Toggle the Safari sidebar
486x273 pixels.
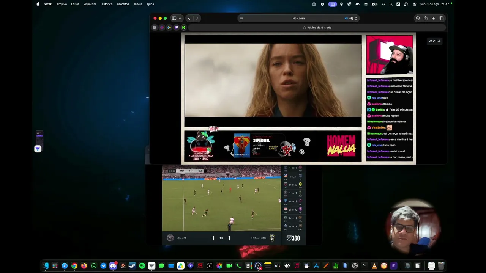[174, 18]
